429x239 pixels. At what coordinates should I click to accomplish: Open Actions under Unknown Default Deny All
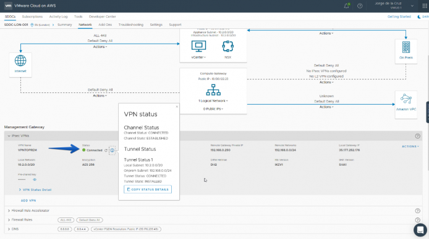click(326, 107)
